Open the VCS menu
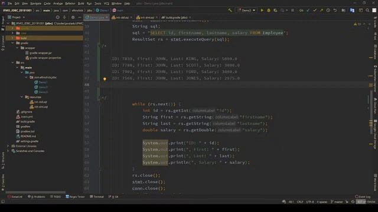Image resolution: width=378 pixels, height=212 pixels. 106,4
